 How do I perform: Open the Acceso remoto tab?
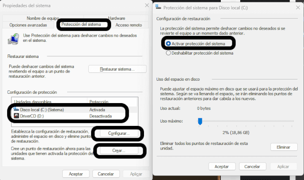129,25
